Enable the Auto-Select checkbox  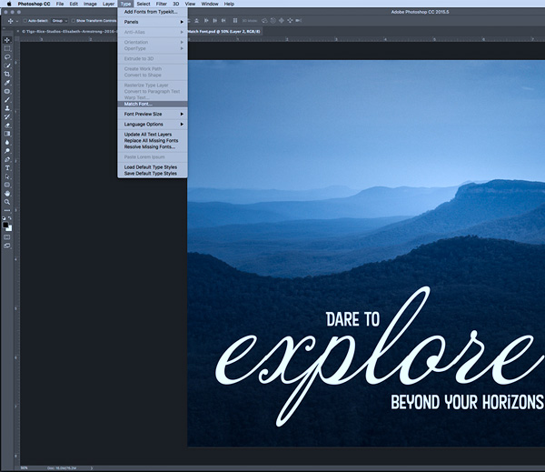25,21
